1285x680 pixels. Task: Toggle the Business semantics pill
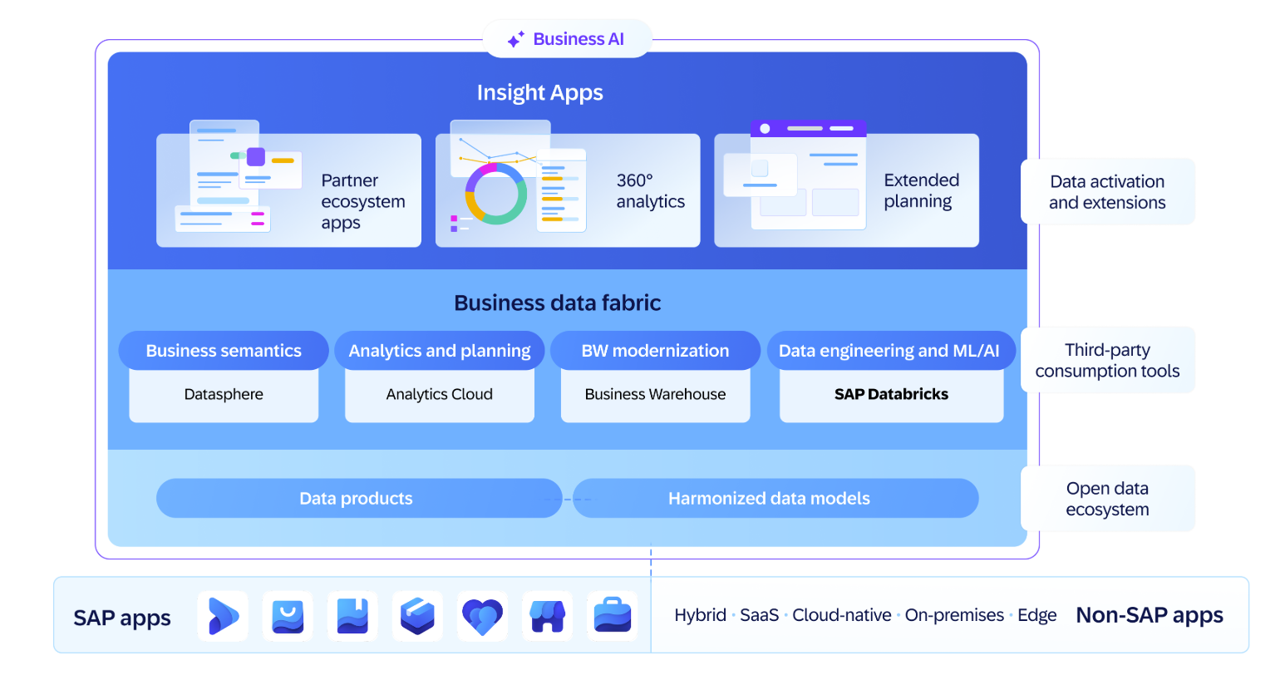click(x=223, y=350)
